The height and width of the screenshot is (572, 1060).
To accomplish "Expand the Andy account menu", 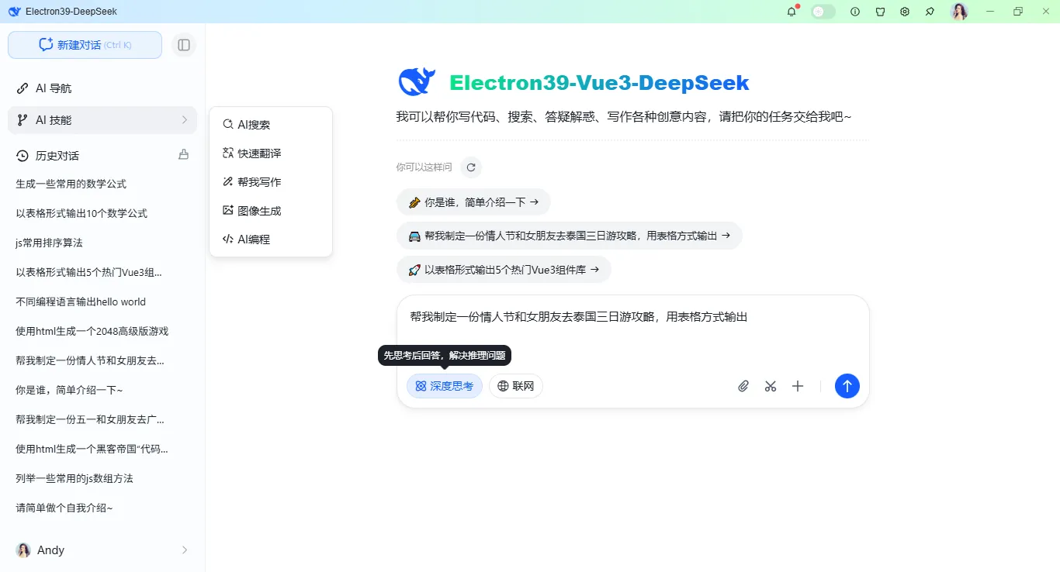I will pos(185,550).
